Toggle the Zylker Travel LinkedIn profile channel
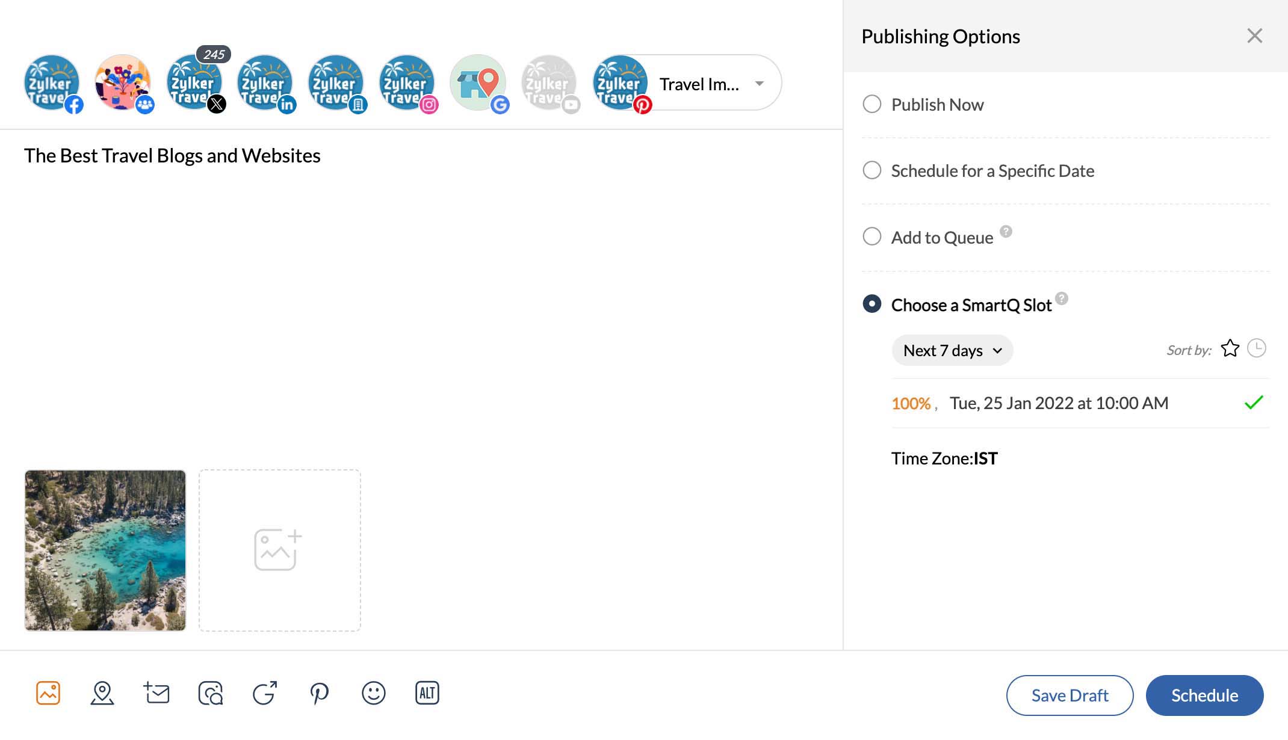 (265, 83)
